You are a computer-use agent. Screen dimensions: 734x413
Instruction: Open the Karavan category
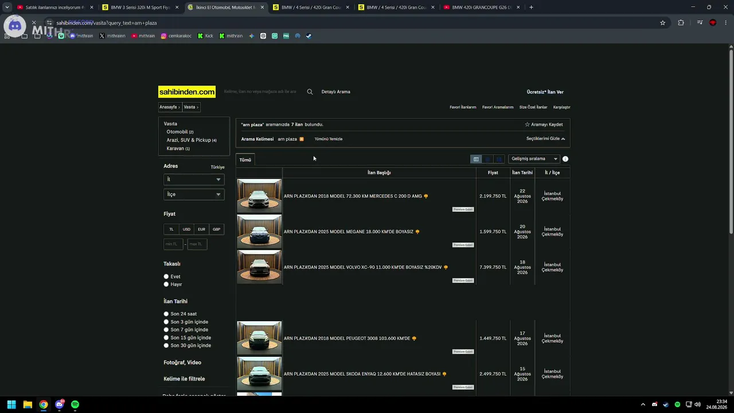[175, 149]
